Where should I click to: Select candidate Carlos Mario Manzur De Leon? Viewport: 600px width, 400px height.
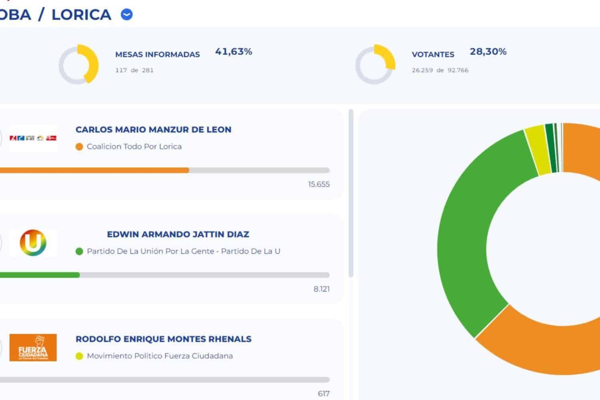click(154, 130)
